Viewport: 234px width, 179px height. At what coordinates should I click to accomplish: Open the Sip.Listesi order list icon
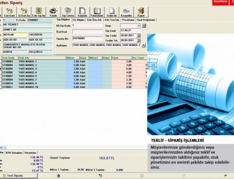pos(68,12)
